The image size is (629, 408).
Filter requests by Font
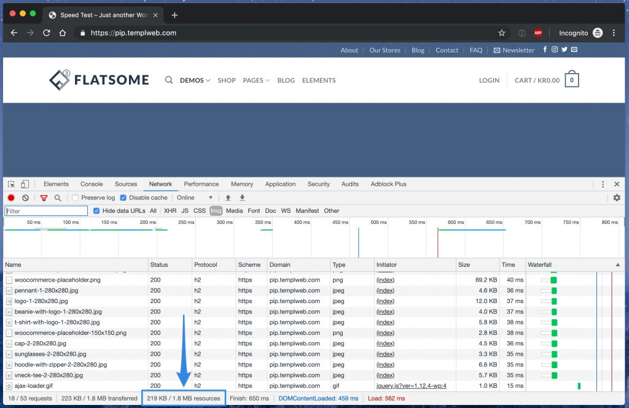[254, 211]
